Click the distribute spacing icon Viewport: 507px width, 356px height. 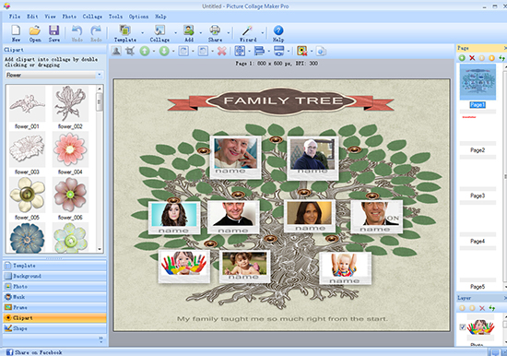(x=278, y=51)
